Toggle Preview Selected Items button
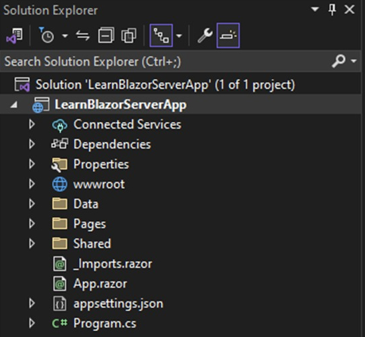The height and width of the screenshot is (337, 365). pos(228,36)
